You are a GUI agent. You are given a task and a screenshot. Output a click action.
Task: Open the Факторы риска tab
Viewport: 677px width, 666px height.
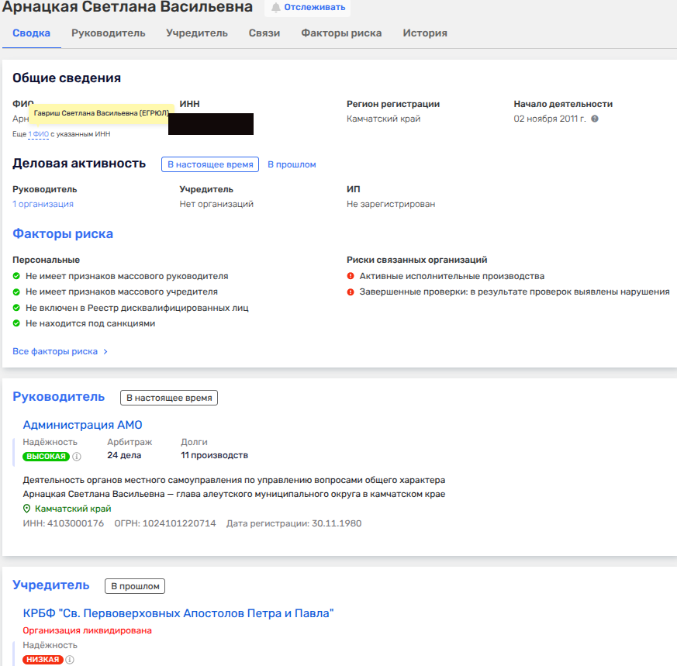pos(341,33)
